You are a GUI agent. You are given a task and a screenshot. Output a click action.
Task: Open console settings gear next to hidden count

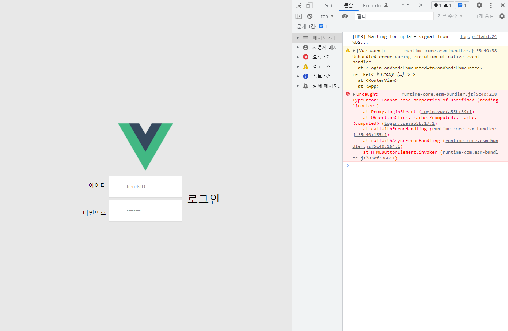point(502,16)
